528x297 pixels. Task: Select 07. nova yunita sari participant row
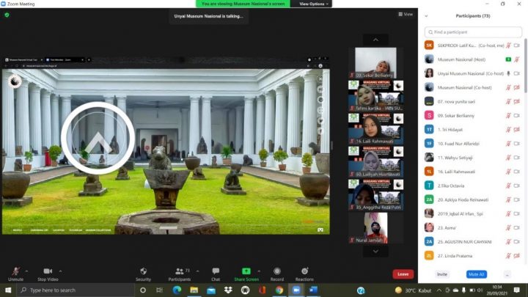click(473, 101)
